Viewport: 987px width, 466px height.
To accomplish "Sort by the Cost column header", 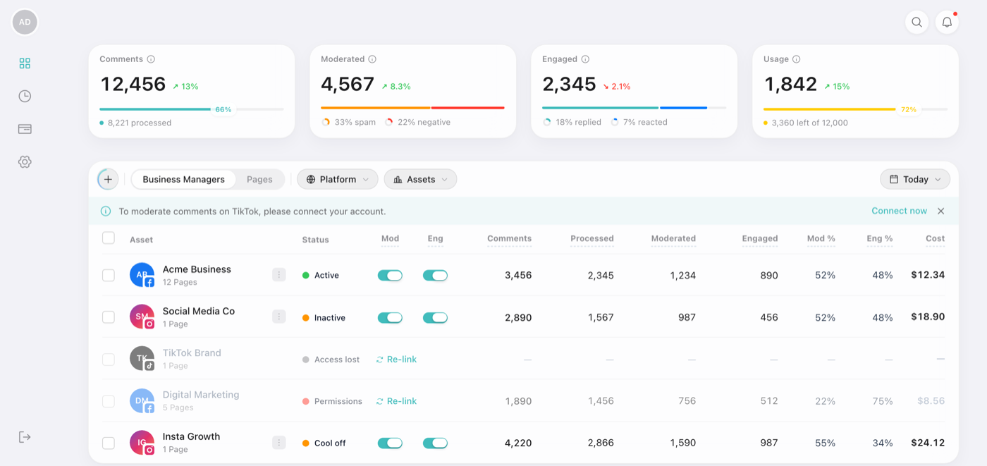I will coord(935,239).
